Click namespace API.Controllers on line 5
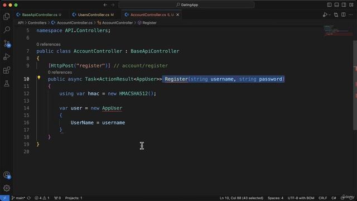The image size is (357, 201). pos(73,31)
